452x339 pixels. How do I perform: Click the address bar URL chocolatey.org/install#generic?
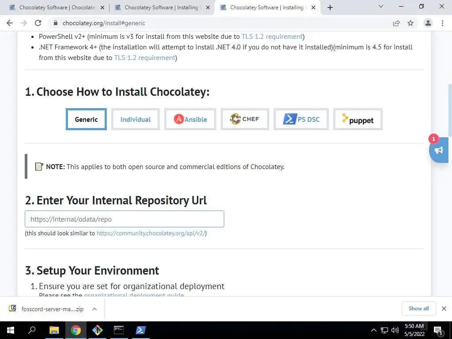click(104, 23)
